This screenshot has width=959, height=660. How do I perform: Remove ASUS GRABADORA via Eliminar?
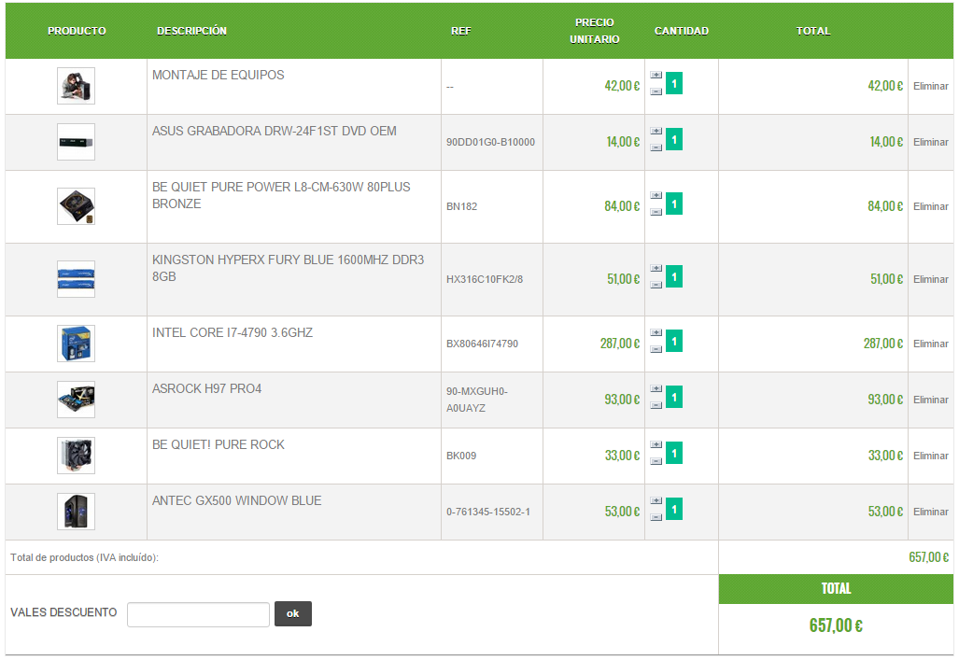[x=931, y=142]
